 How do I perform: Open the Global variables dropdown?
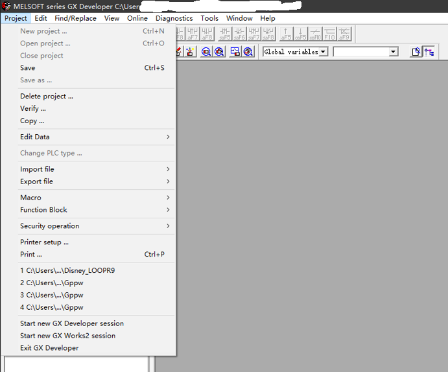324,52
